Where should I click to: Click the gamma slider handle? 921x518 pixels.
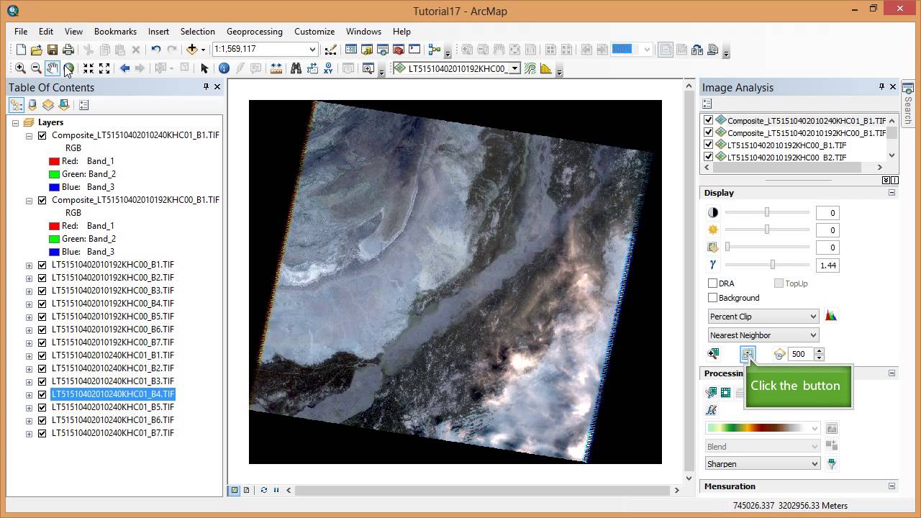(773, 265)
